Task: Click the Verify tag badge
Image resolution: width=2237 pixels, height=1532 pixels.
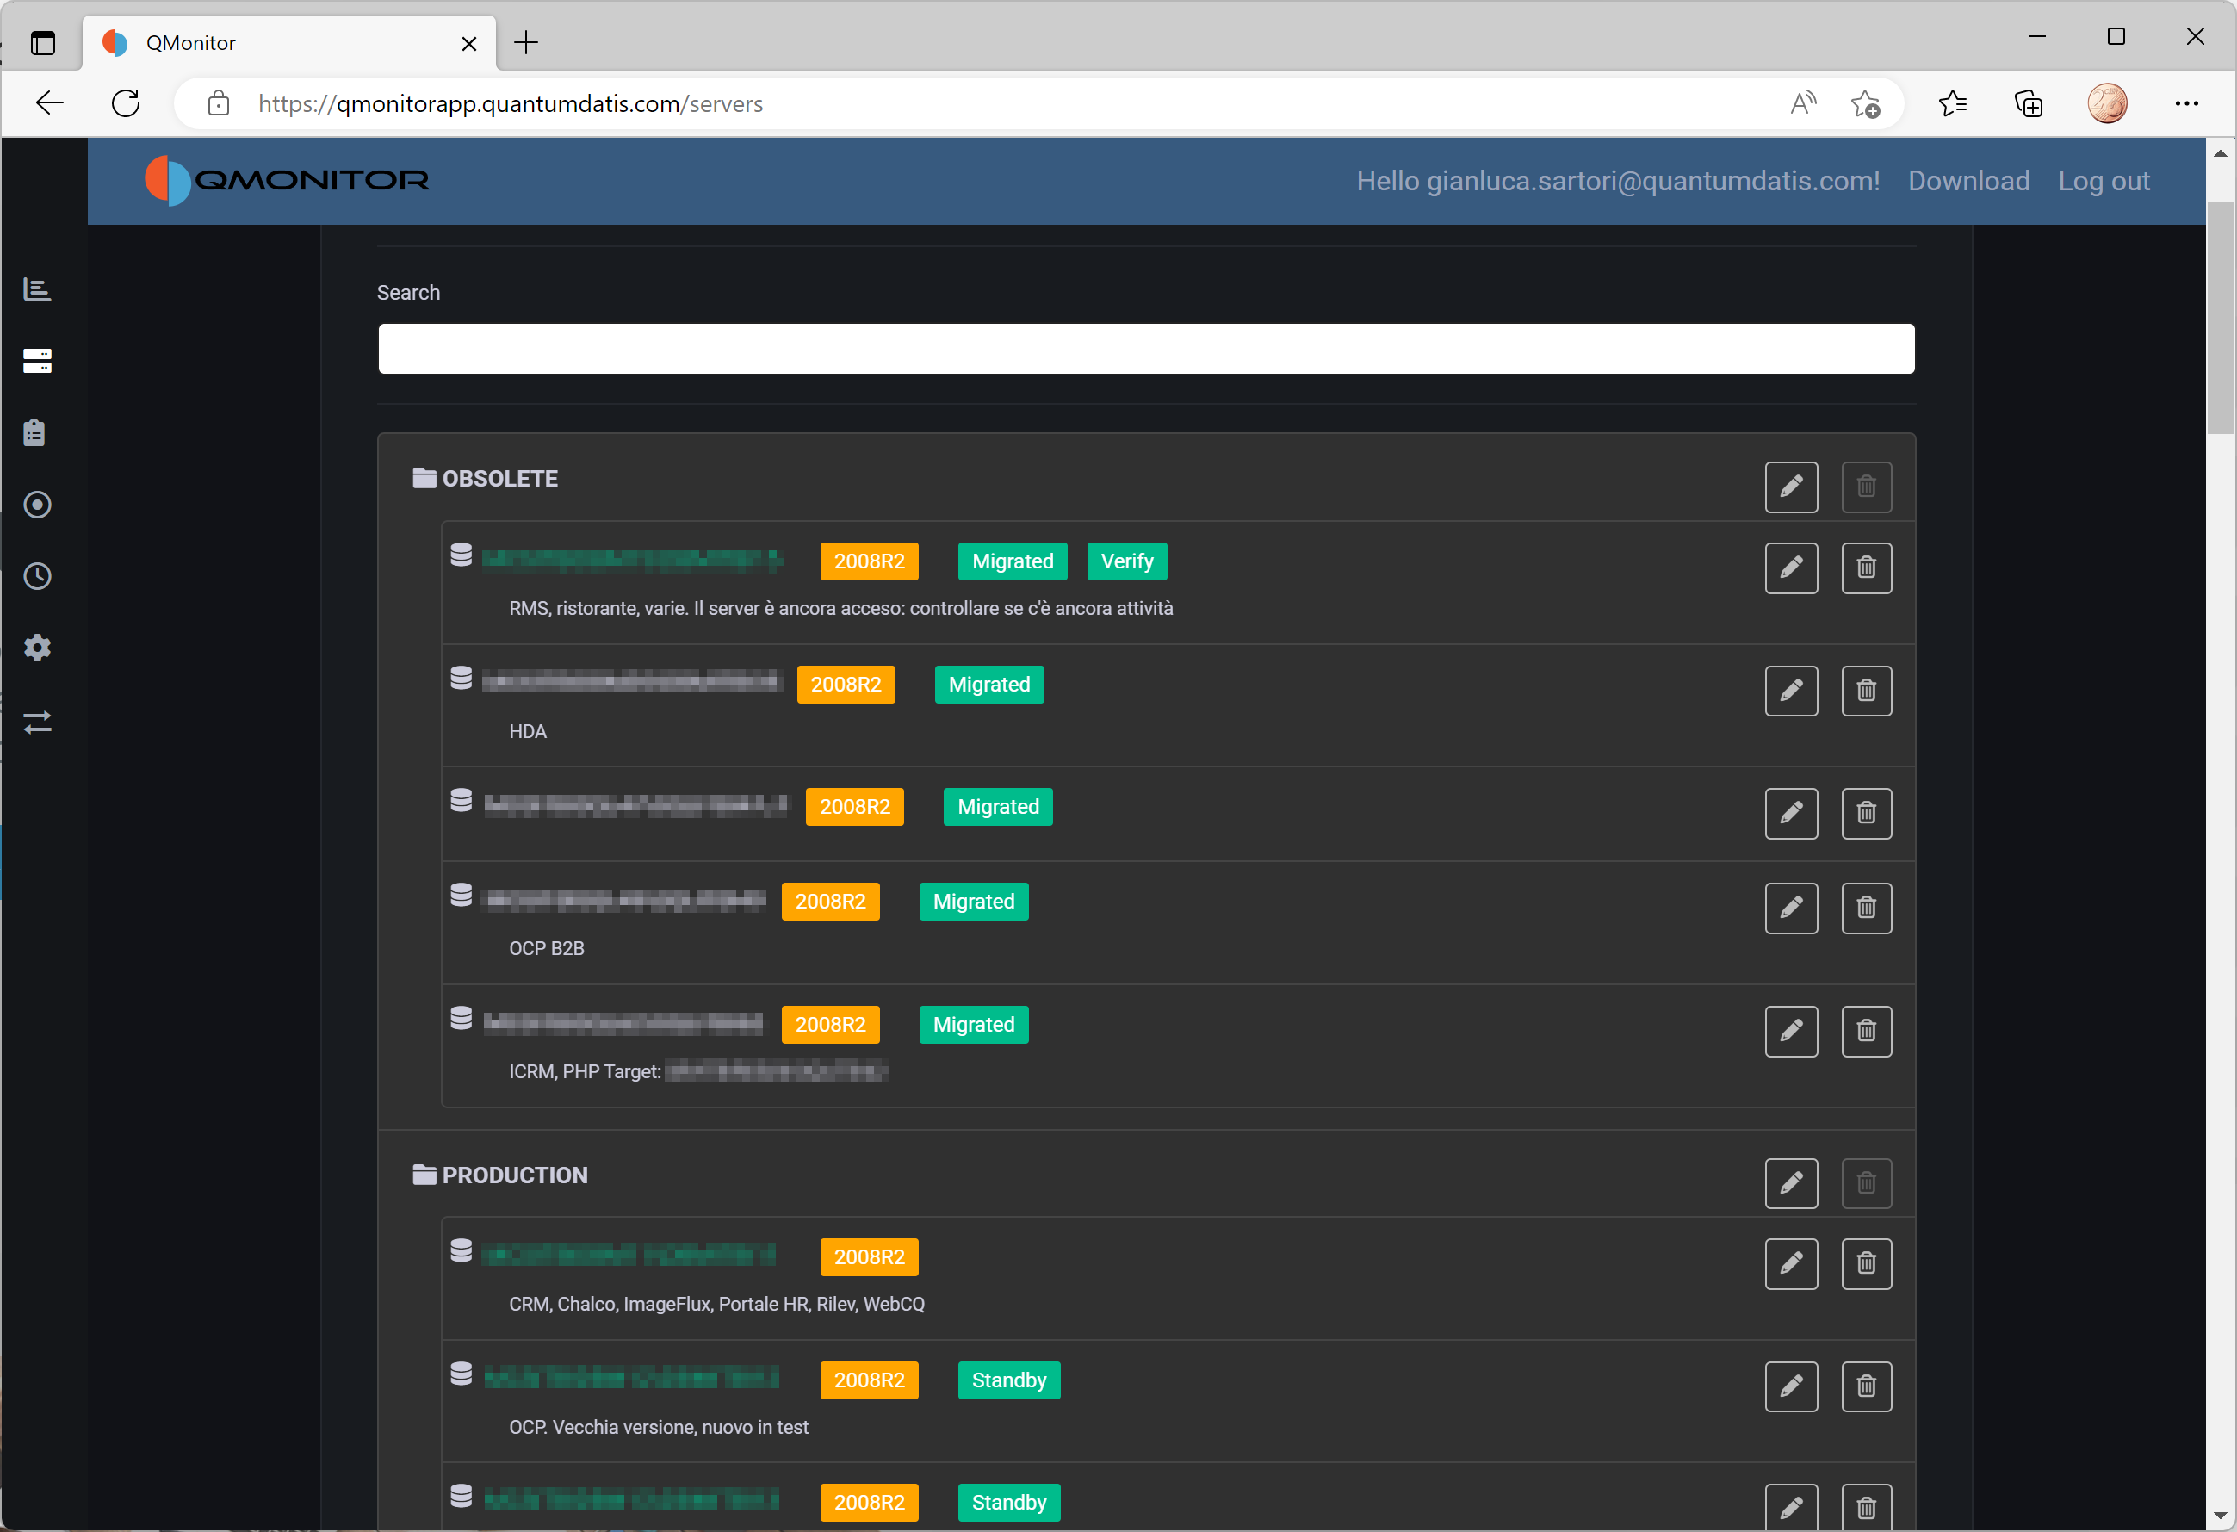Action: click(x=1126, y=561)
